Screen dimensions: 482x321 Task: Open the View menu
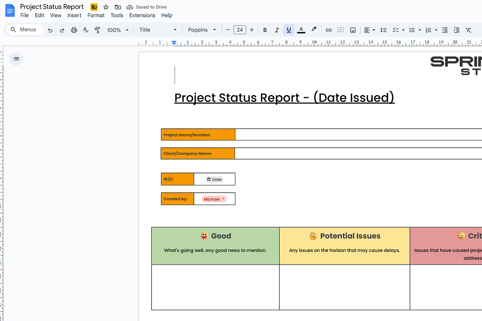(x=56, y=15)
